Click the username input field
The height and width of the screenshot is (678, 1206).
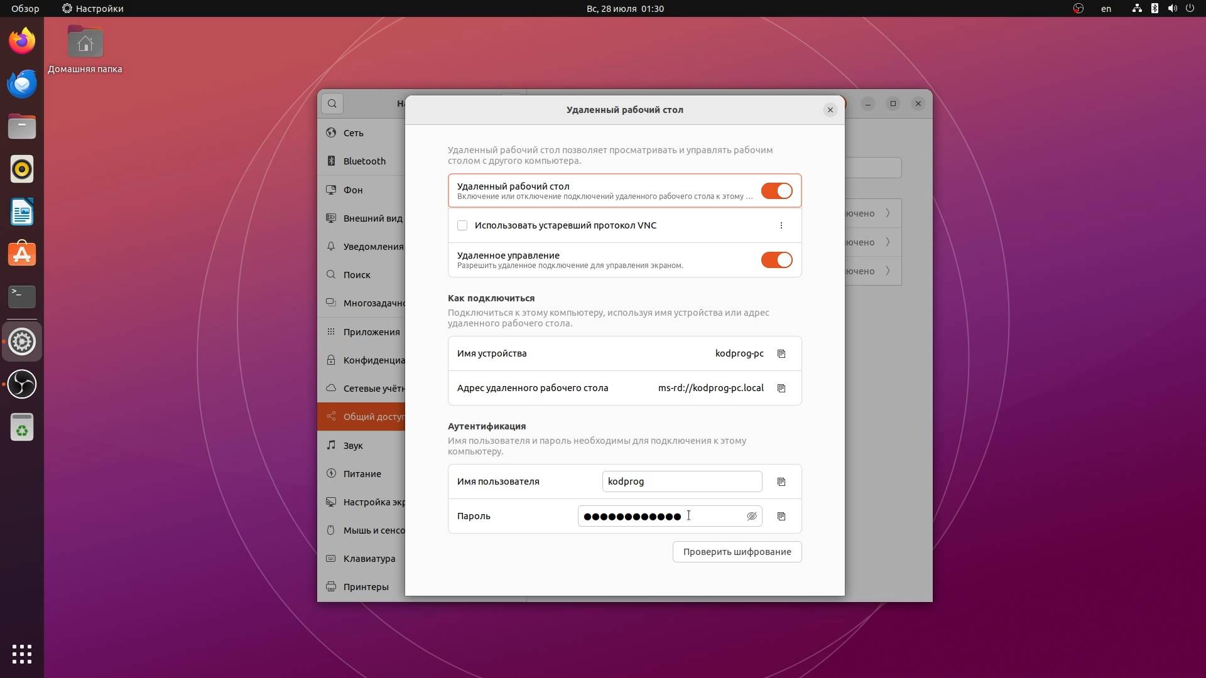[x=681, y=481]
